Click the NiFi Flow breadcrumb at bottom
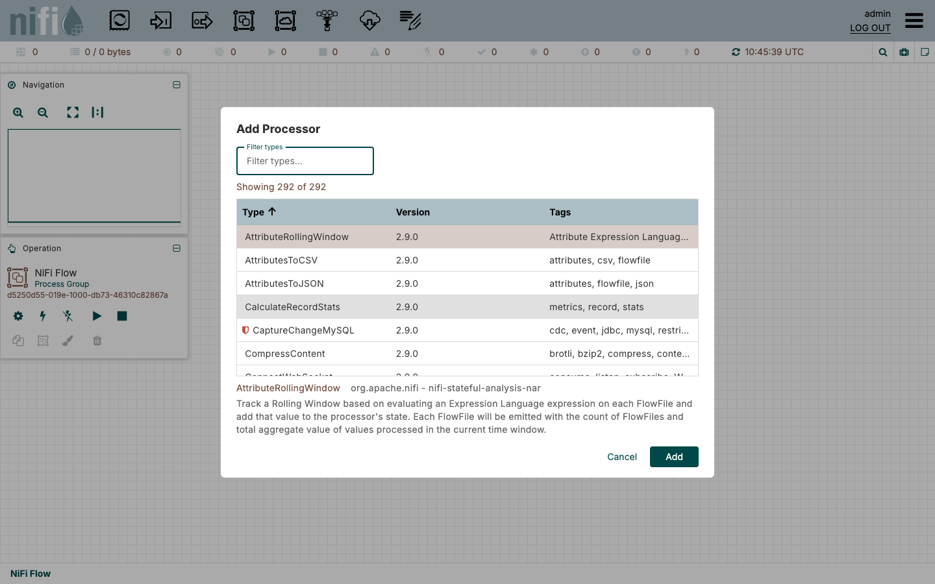The width and height of the screenshot is (935, 584). pos(31,574)
